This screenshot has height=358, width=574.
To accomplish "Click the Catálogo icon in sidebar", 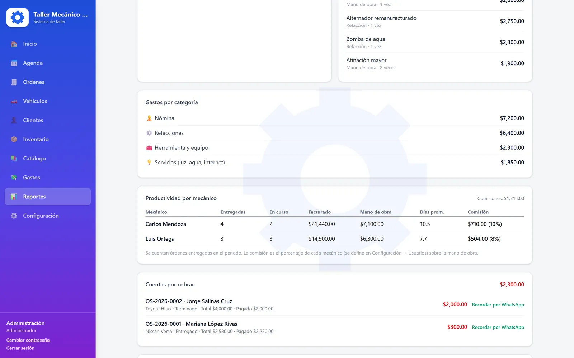I will click(14, 158).
